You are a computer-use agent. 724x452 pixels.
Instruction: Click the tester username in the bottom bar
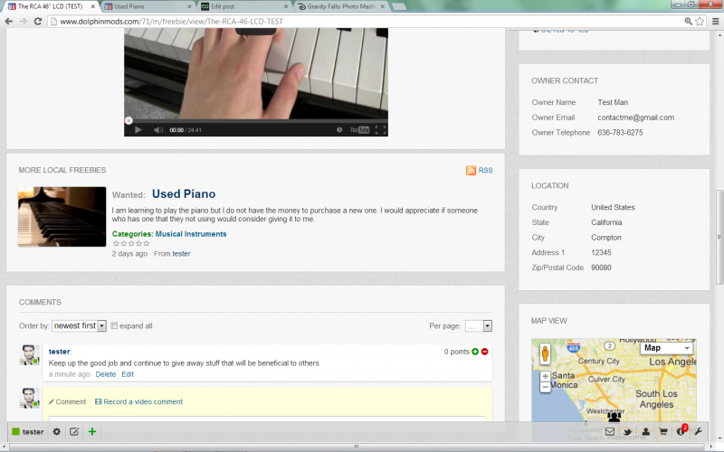33,432
